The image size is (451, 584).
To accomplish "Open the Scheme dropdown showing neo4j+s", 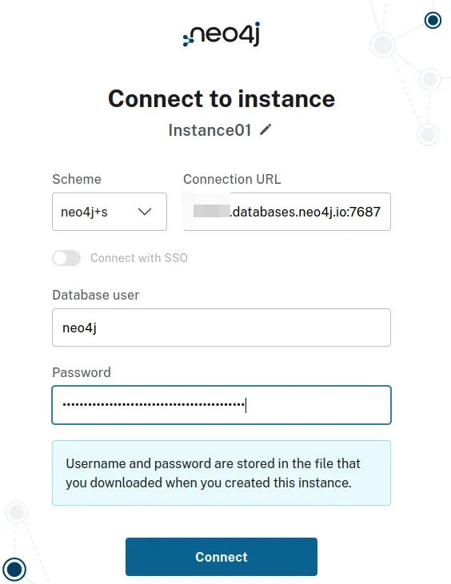I will [110, 212].
